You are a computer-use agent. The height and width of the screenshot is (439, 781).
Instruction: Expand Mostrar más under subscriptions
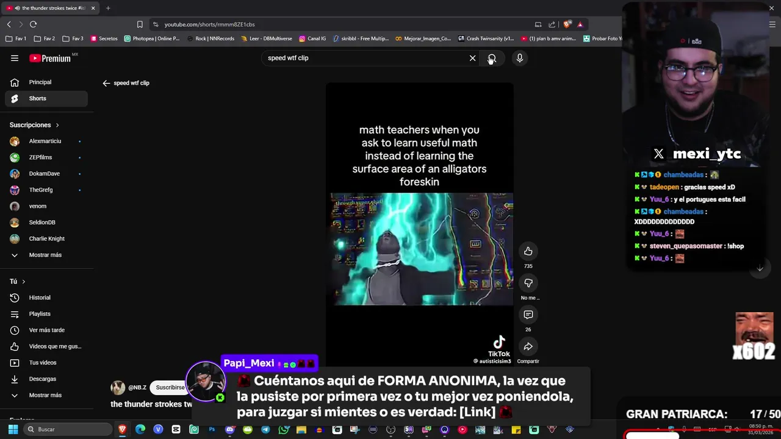(46, 255)
